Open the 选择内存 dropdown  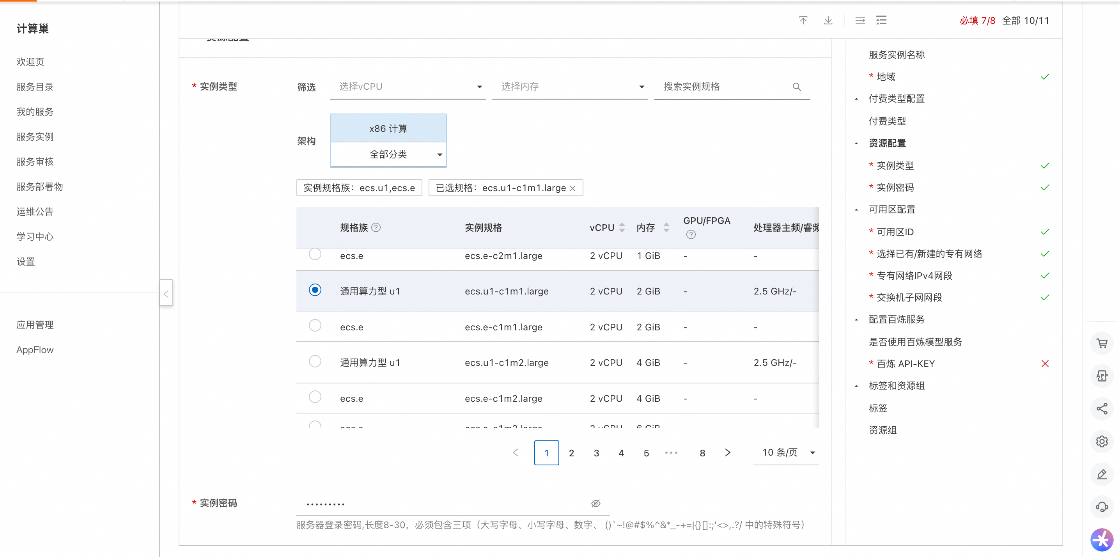click(x=570, y=87)
